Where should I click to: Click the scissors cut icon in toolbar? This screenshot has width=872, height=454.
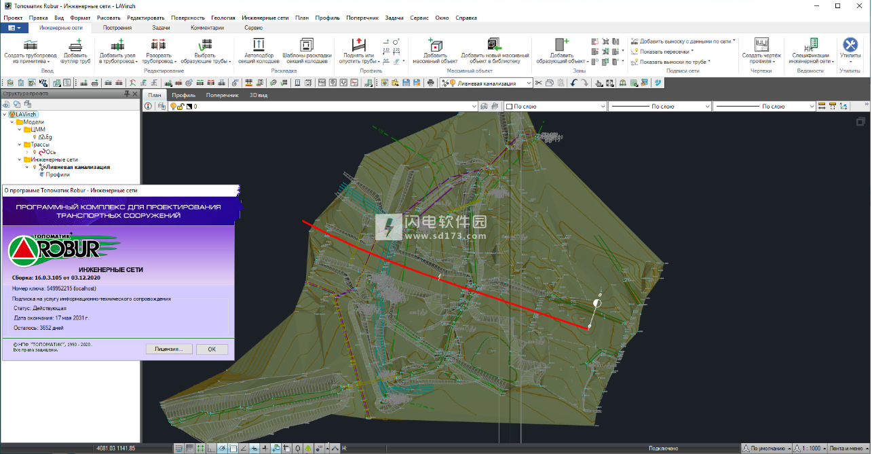pyautogui.click(x=539, y=83)
